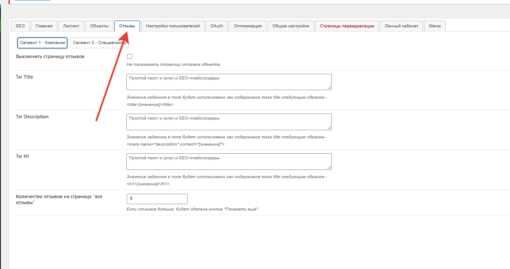Click the Отзывы tab
Viewport: 510px width, 269px height.
(127, 26)
